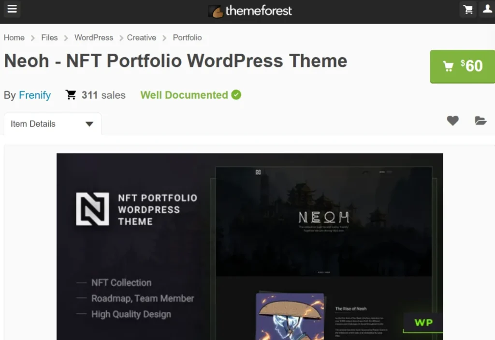This screenshot has width=495, height=340.
Task: Click the green verified checkmark badge
Action: [x=236, y=95]
